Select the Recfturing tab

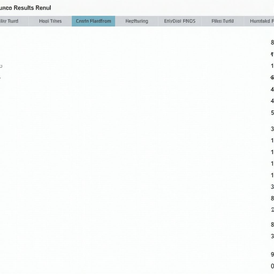(136, 21)
